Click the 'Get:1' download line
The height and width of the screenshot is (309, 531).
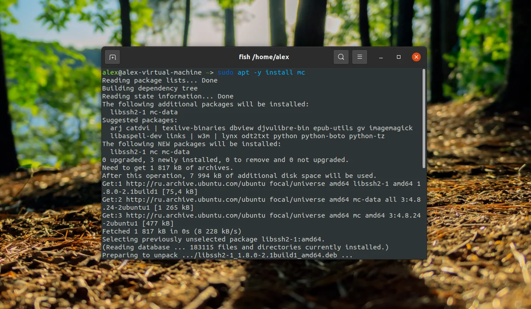(x=262, y=184)
